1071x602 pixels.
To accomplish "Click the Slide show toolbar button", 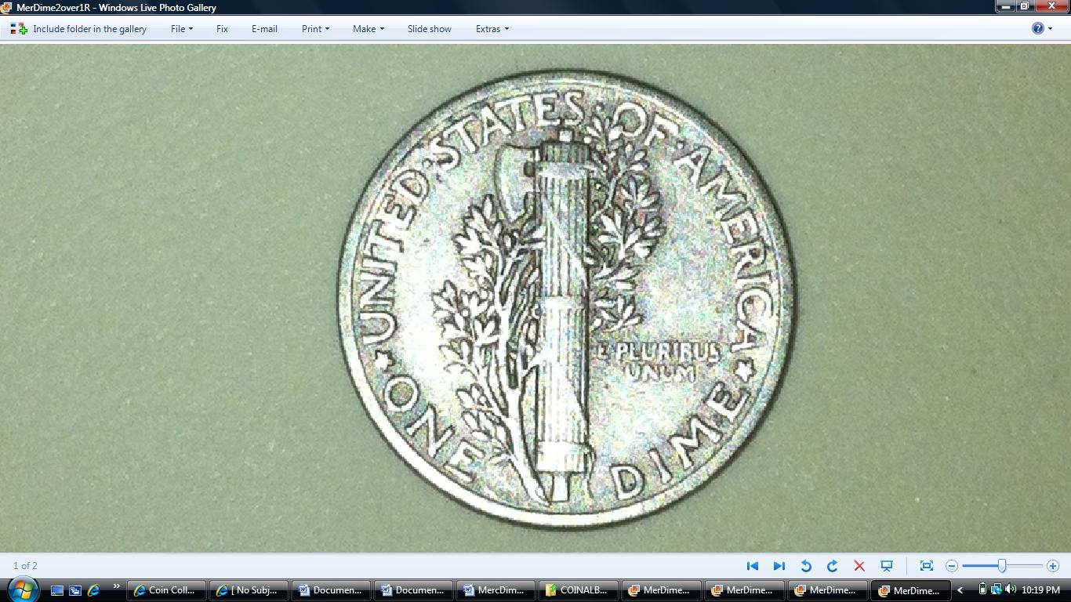I will tap(429, 29).
